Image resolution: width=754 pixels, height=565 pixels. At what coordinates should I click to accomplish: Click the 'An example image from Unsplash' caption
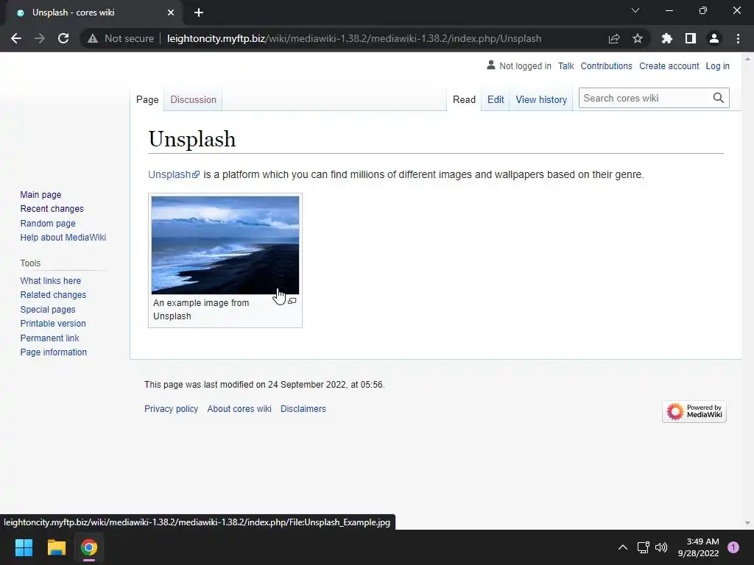click(x=201, y=310)
